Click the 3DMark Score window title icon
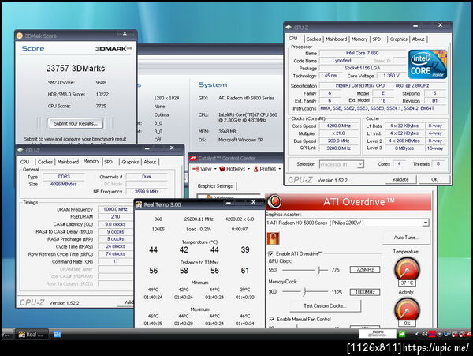 (20, 36)
